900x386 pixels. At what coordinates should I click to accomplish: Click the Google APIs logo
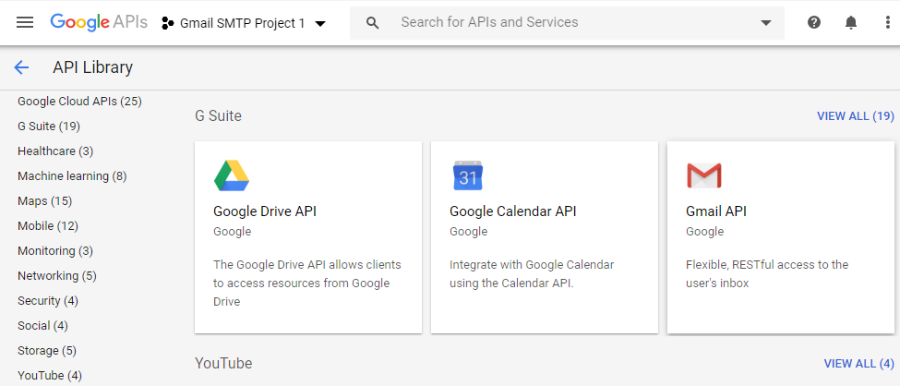pos(98,22)
